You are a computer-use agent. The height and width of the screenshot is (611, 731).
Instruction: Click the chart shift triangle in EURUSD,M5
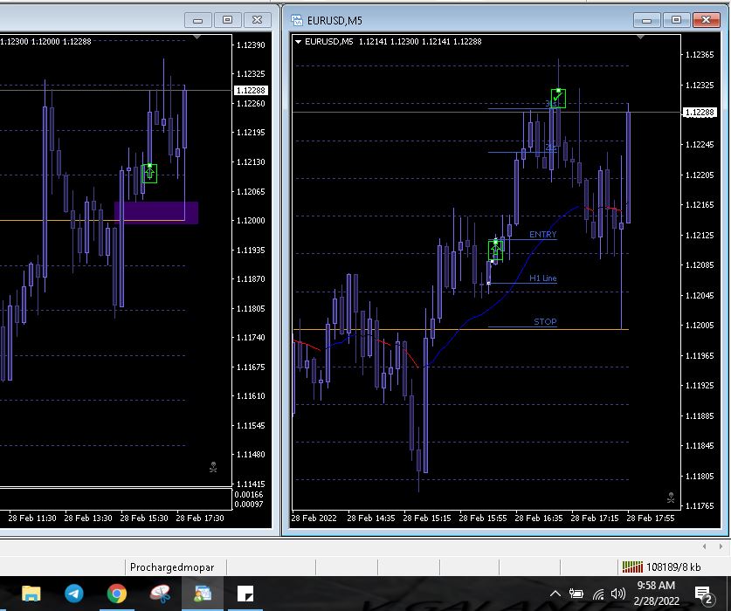pyautogui.click(x=640, y=37)
